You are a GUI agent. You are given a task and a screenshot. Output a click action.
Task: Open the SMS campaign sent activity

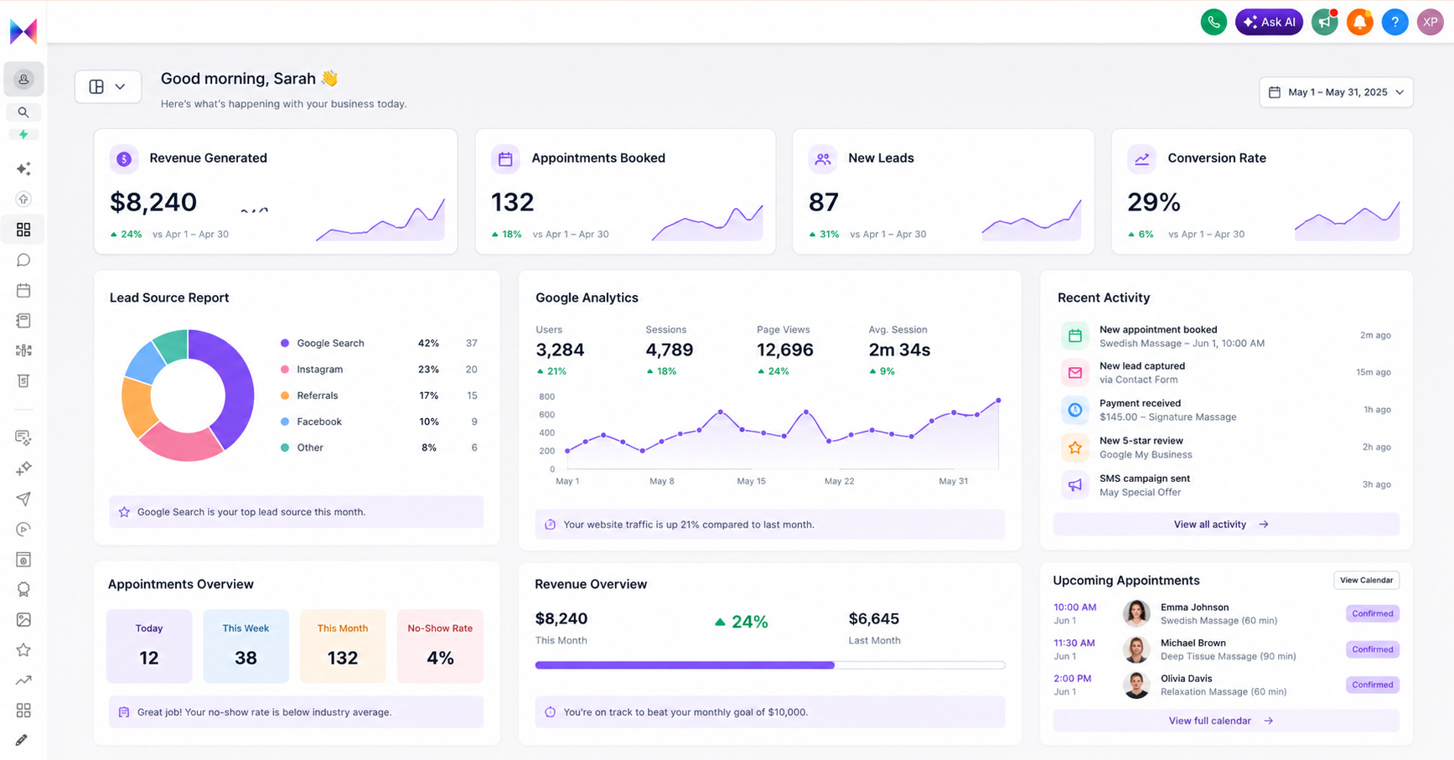point(1226,485)
